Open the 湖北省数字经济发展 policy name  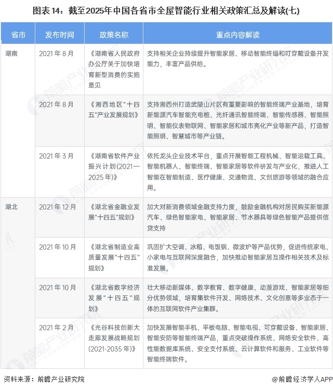pos(113,297)
